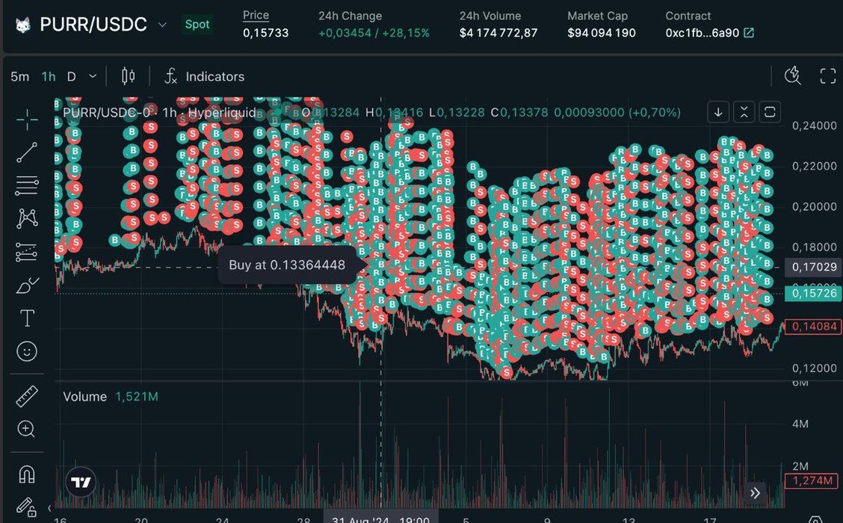This screenshot has width=843, height=523.
Task: Open the emoji icons tool
Action: [27, 352]
